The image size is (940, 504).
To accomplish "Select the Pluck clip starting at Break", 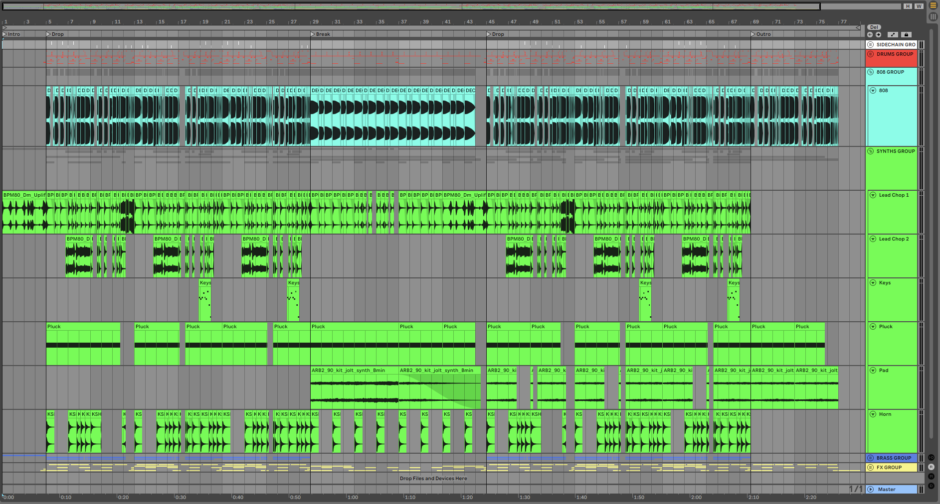I will [354, 344].
